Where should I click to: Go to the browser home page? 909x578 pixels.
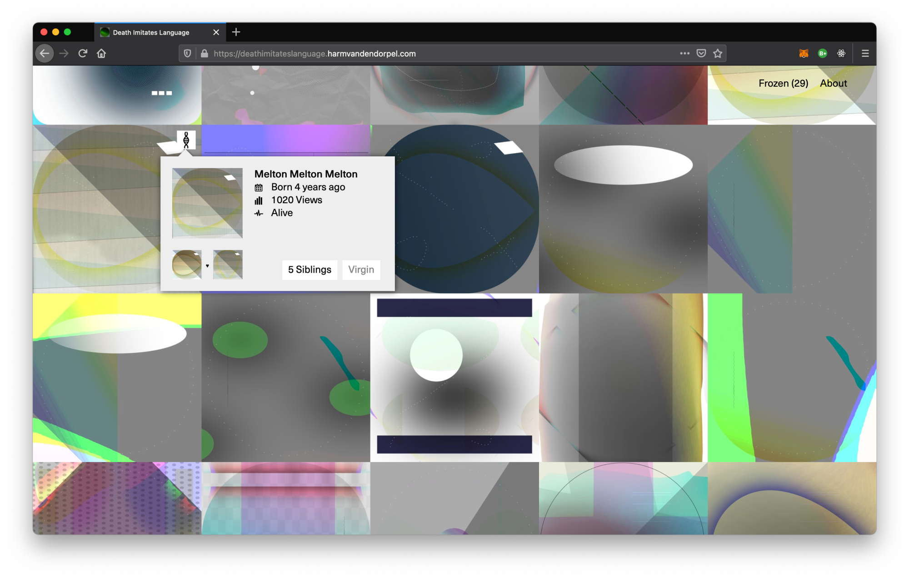pos(101,54)
